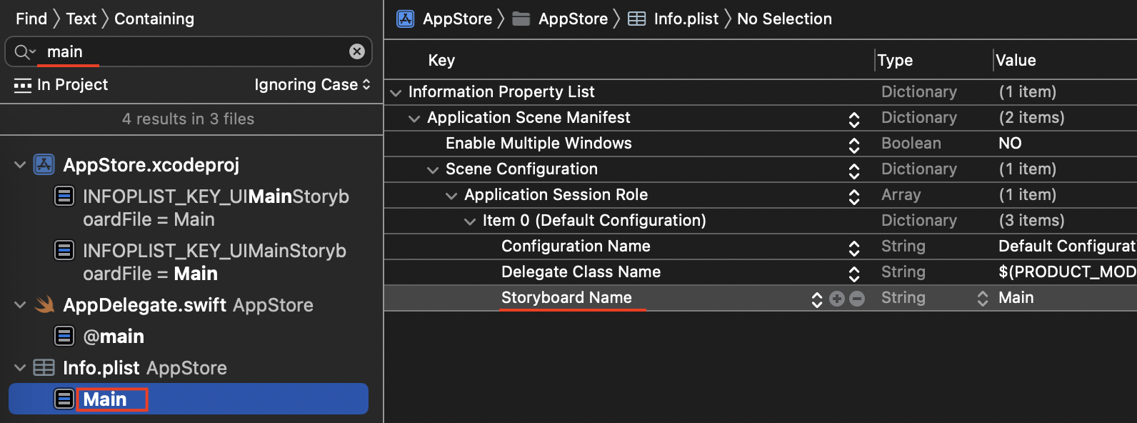Open the search options magnifier menu
Viewport: 1137px width, 423px height.
(x=24, y=51)
